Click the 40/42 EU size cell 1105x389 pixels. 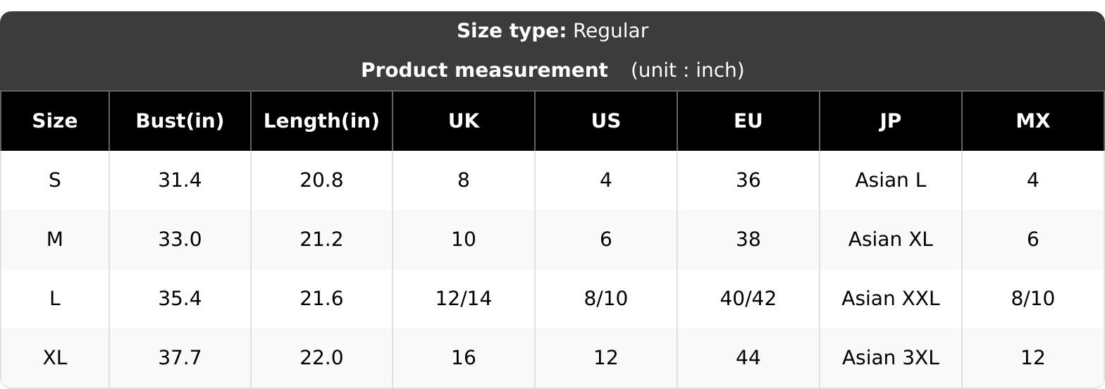[x=748, y=299]
